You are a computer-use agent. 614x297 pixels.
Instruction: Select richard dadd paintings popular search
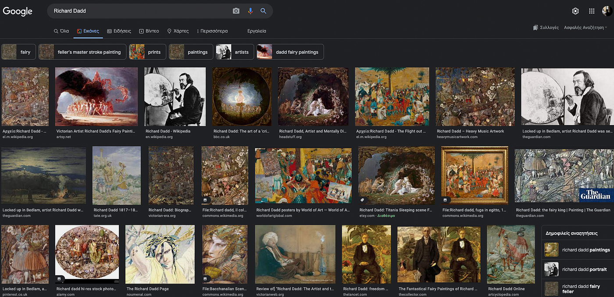pos(578,250)
